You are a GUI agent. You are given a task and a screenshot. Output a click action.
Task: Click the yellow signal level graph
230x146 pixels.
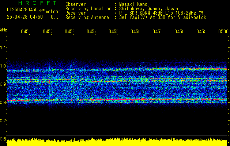click(117, 142)
